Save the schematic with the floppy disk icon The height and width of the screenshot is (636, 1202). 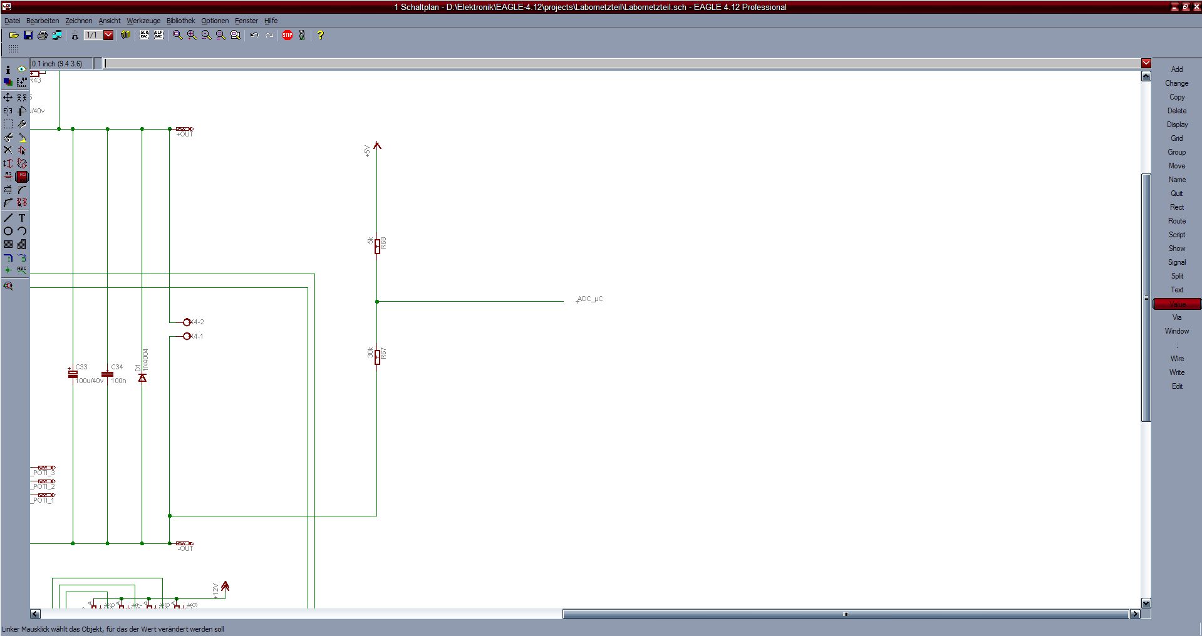coord(28,35)
